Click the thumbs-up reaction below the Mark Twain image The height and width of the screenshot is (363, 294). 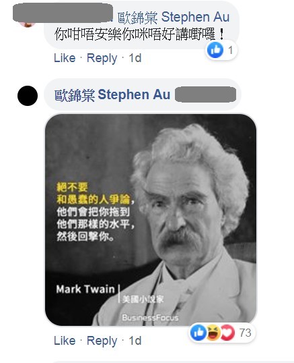click(x=198, y=333)
